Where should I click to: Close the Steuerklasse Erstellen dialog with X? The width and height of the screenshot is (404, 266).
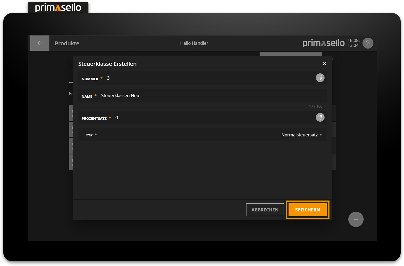click(x=324, y=64)
